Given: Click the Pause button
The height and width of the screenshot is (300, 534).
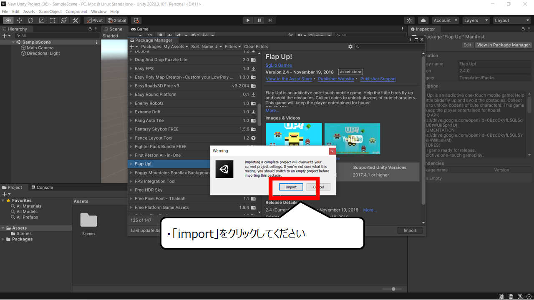Looking at the screenshot, I should pyautogui.click(x=259, y=20).
